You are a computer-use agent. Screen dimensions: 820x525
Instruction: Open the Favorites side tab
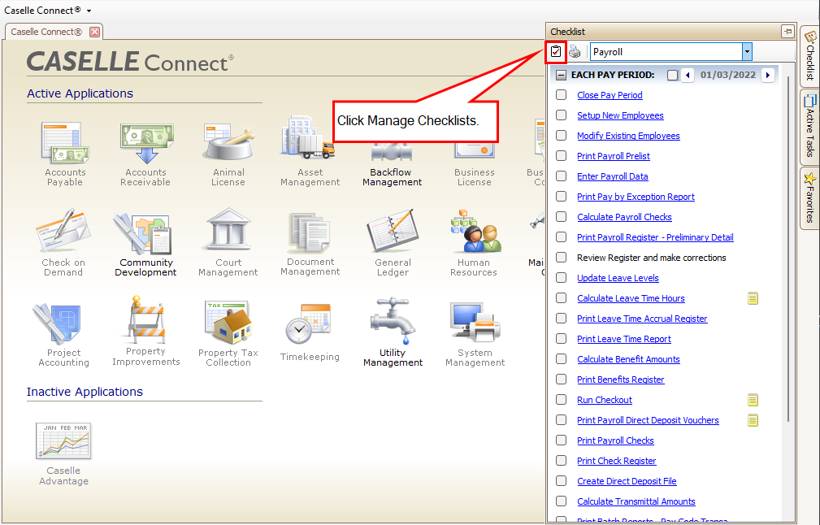tap(810, 197)
